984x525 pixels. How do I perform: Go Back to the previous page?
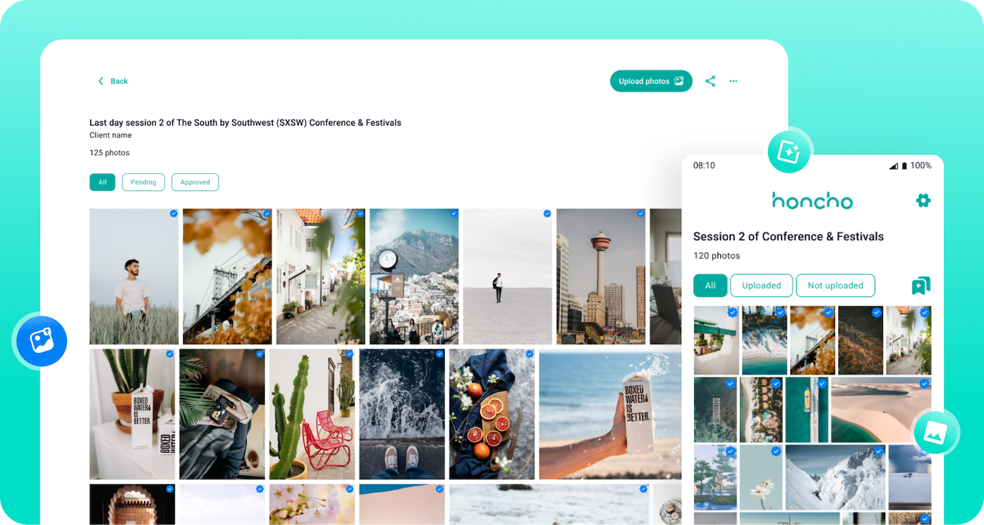113,81
